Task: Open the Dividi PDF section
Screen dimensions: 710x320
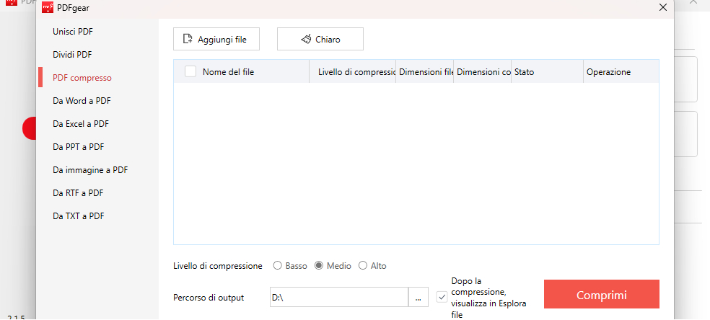Action: [x=72, y=55]
